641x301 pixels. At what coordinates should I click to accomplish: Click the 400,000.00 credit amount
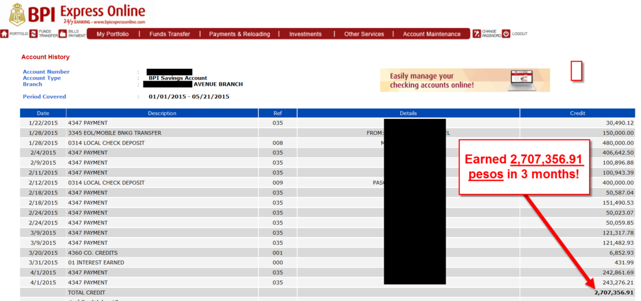click(x=618, y=183)
